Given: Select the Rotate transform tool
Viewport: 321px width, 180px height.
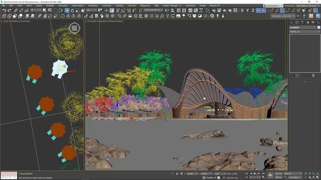Looking at the screenshot, I should tap(72, 10).
